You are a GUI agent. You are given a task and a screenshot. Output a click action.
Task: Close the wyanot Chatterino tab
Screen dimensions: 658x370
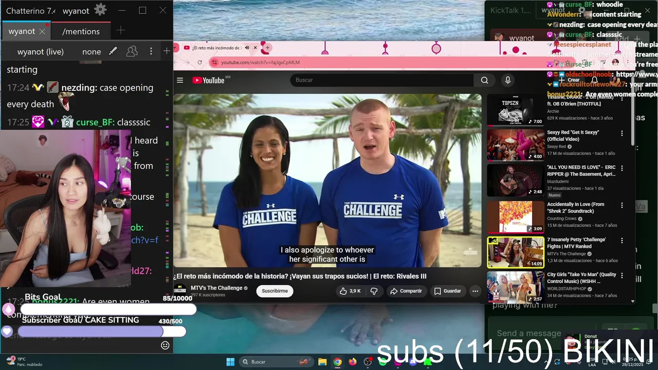(42, 31)
